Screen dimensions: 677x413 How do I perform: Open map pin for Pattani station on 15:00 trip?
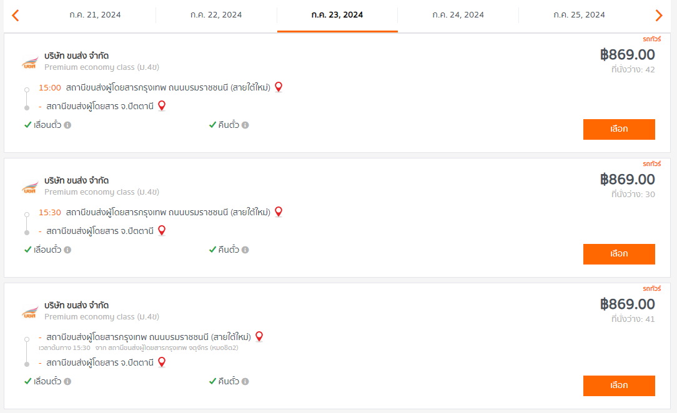pos(162,105)
